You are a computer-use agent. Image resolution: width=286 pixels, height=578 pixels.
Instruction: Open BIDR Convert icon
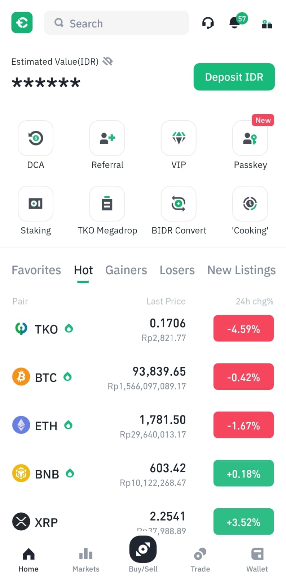(179, 203)
